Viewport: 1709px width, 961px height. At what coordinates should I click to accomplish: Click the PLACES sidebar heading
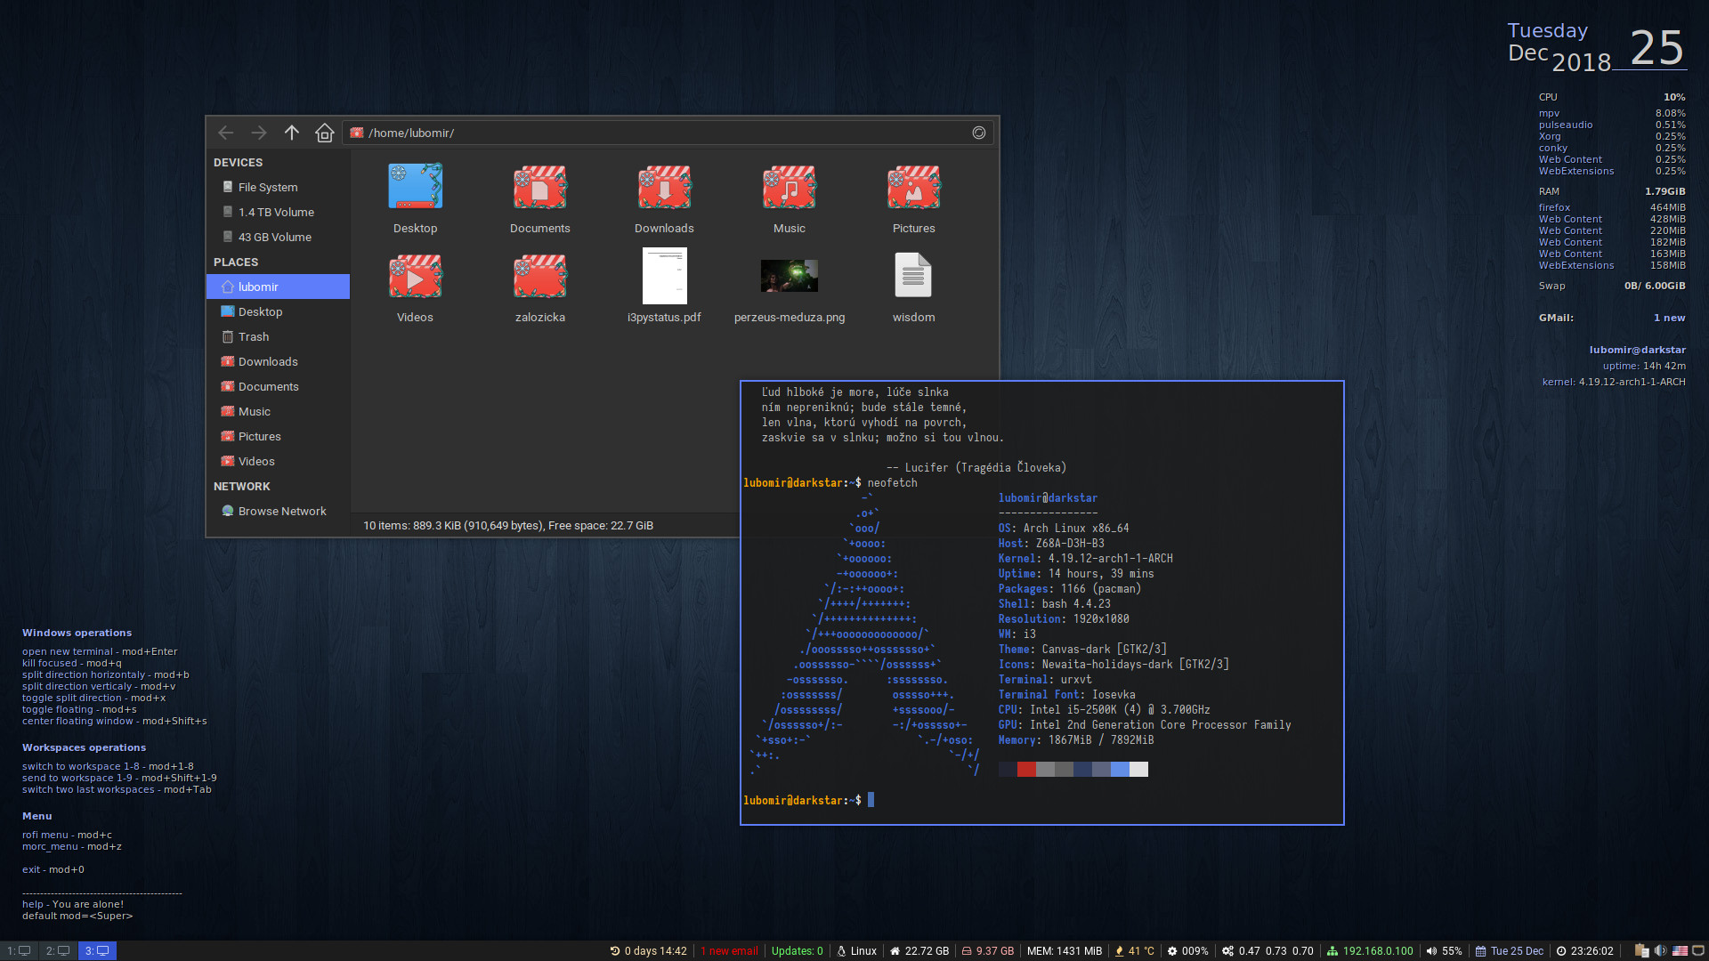pos(236,262)
